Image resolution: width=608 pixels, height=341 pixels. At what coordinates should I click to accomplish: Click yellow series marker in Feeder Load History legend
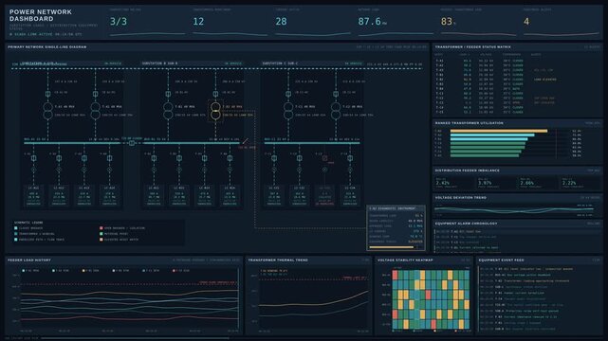(x=83, y=271)
